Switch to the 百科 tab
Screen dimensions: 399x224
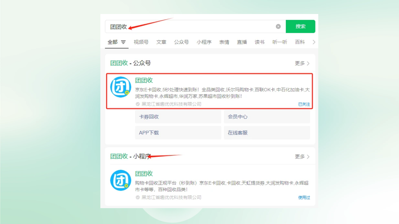300,42
